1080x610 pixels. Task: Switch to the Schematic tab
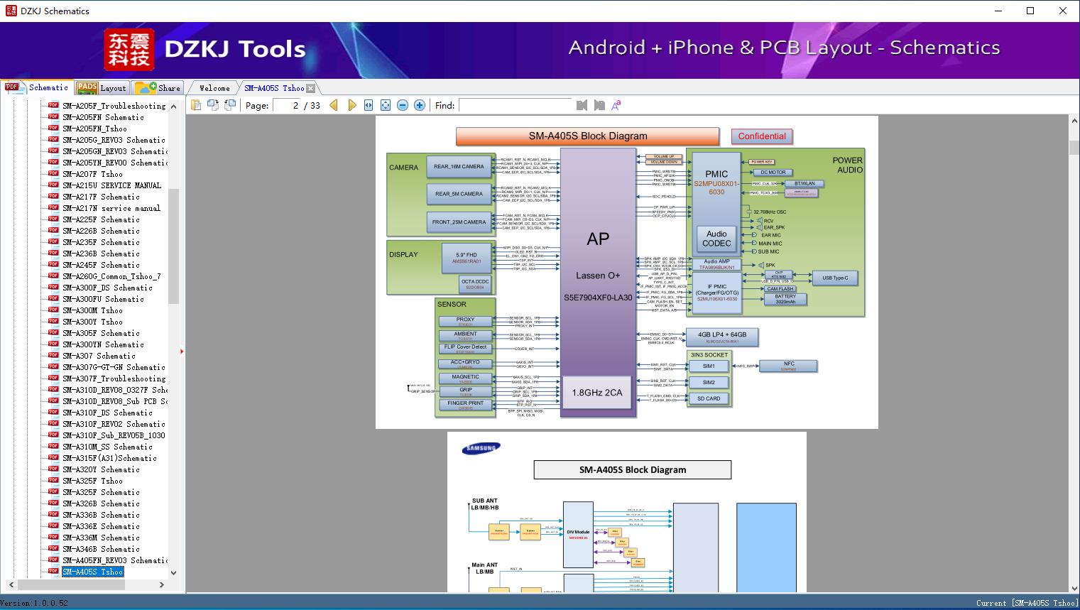(37, 87)
